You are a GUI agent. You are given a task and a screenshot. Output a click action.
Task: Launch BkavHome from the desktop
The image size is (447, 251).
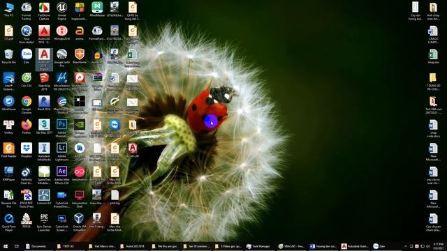click(x=79, y=56)
